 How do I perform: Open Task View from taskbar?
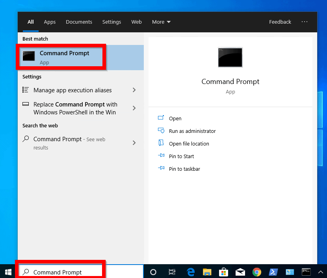172,272
